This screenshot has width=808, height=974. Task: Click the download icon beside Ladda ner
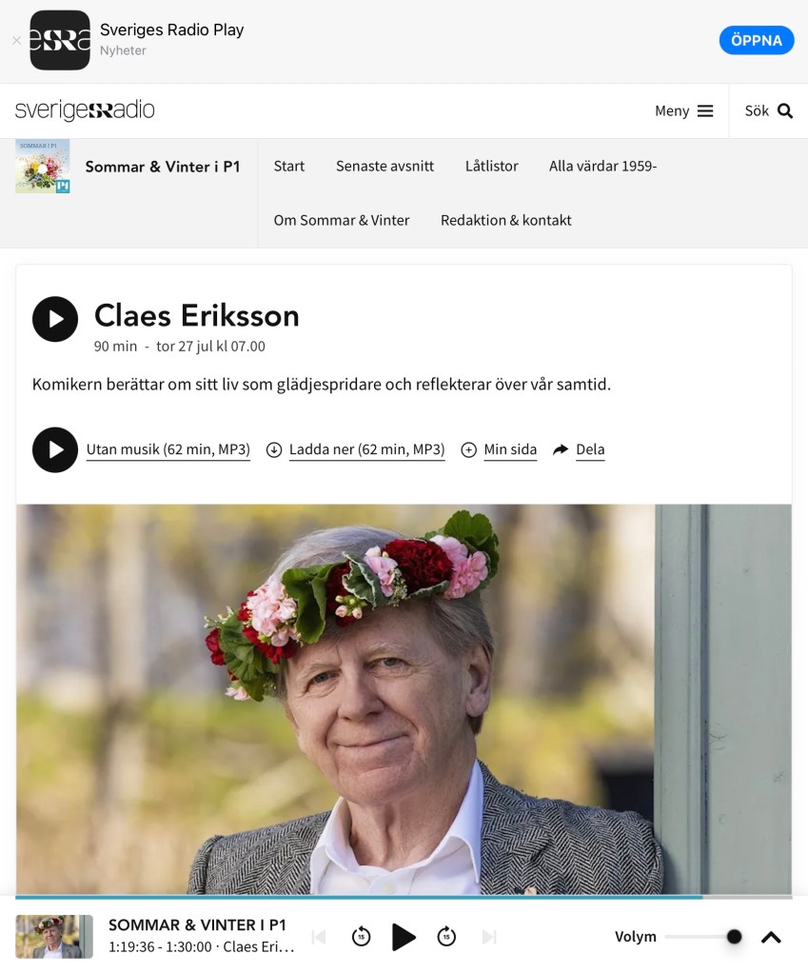pyautogui.click(x=274, y=449)
